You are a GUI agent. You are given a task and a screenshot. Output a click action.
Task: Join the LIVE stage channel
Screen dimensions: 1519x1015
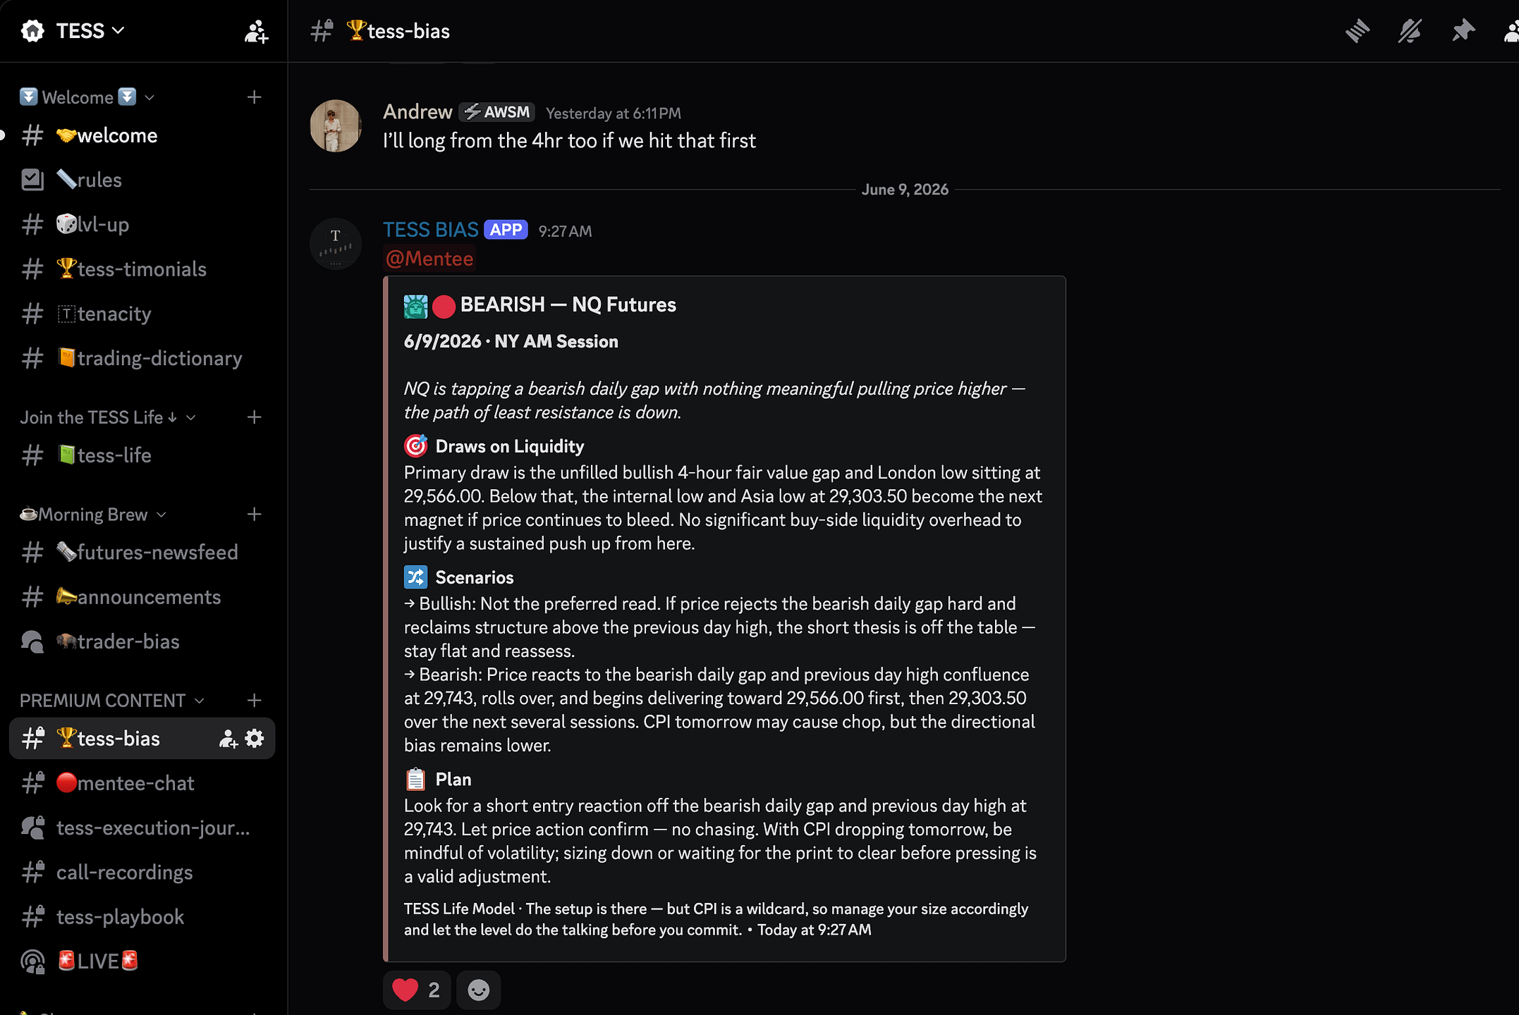142,961
